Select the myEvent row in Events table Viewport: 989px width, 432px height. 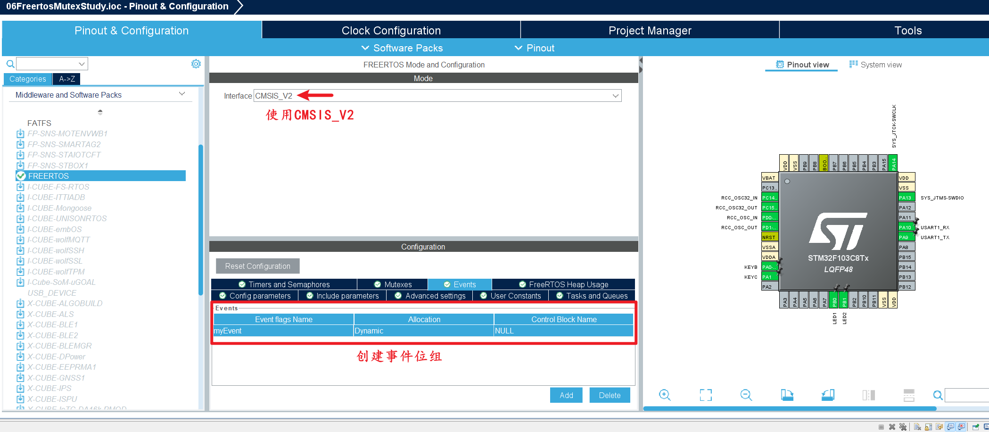pos(423,331)
